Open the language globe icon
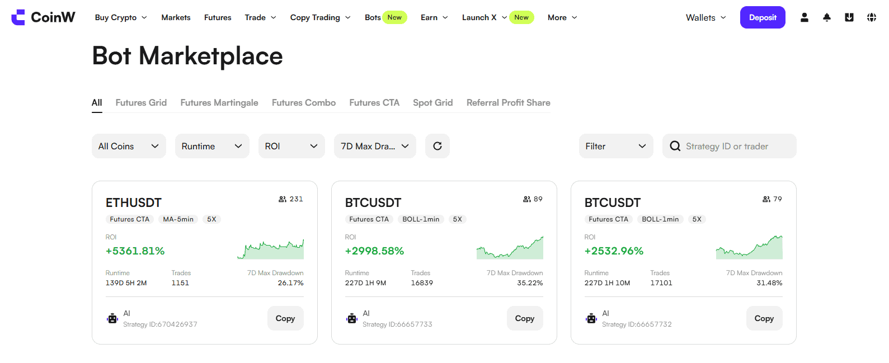This screenshot has height=363, width=889. (872, 17)
